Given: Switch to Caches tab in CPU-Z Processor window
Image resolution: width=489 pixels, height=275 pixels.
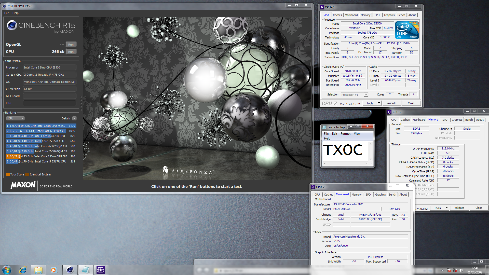Looking at the screenshot, I should (337, 15).
